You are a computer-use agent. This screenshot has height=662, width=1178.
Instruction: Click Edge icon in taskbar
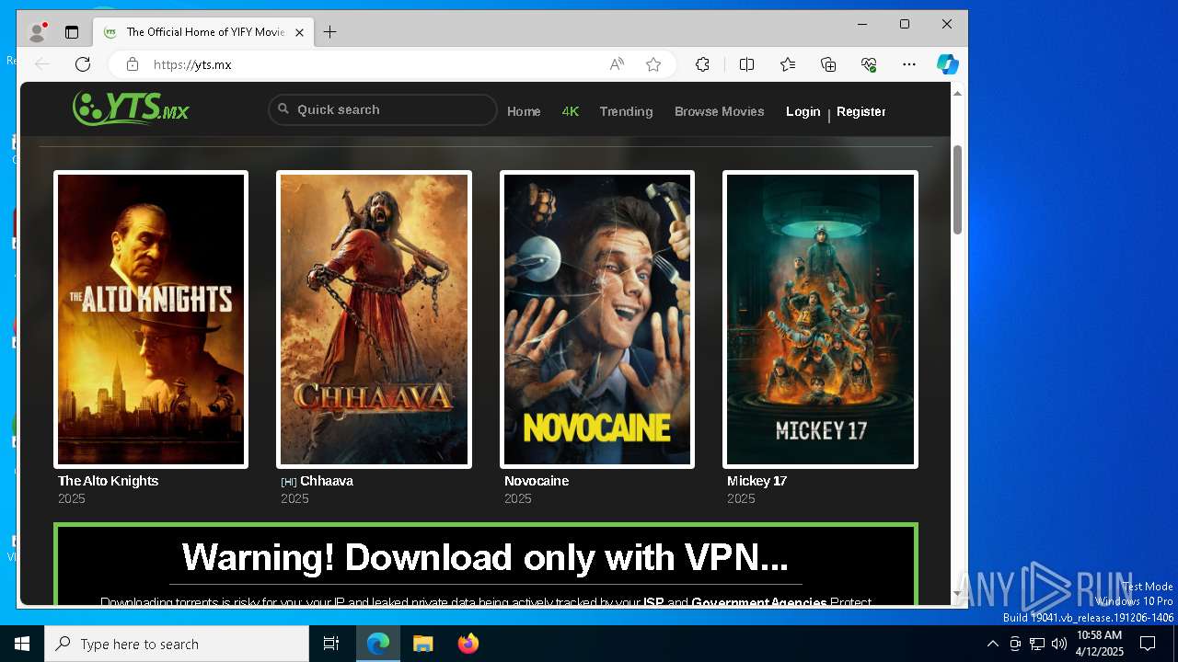378,644
